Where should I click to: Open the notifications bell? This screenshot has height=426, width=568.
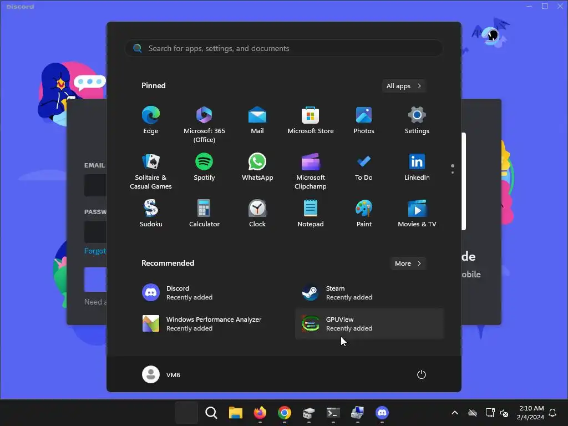point(552,413)
